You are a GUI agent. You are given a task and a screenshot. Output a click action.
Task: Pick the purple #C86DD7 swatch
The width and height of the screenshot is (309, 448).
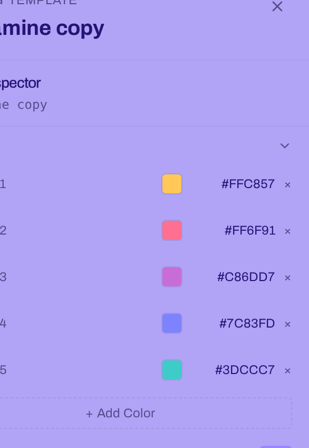point(172,277)
